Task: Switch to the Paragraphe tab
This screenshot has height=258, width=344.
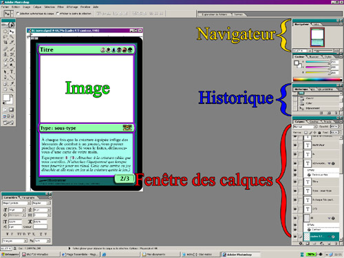Action: (x=28, y=197)
